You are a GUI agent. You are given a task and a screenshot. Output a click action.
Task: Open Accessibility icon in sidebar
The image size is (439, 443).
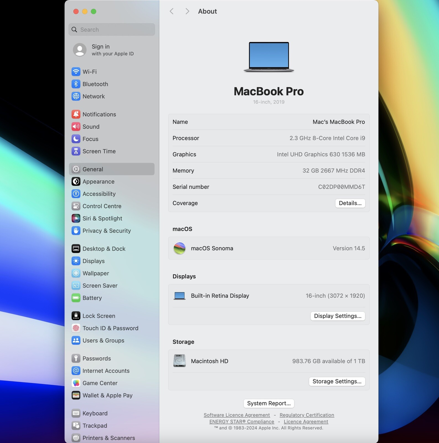click(x=76, y=194)
